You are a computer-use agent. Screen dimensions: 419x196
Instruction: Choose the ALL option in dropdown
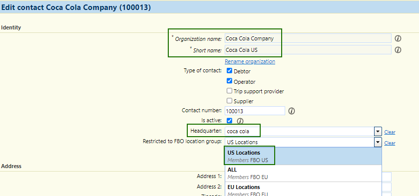(303, 173)
